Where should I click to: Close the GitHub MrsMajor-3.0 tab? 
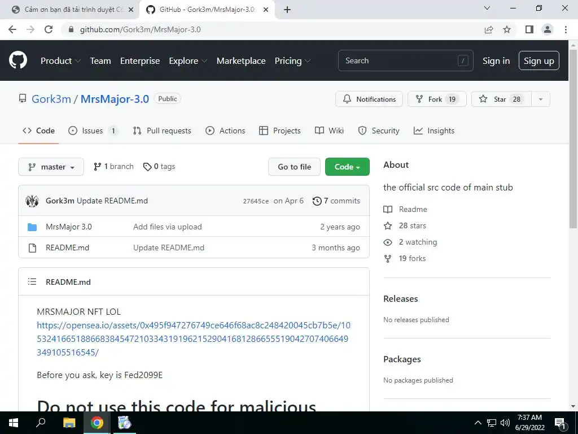[x=266, y=10]
